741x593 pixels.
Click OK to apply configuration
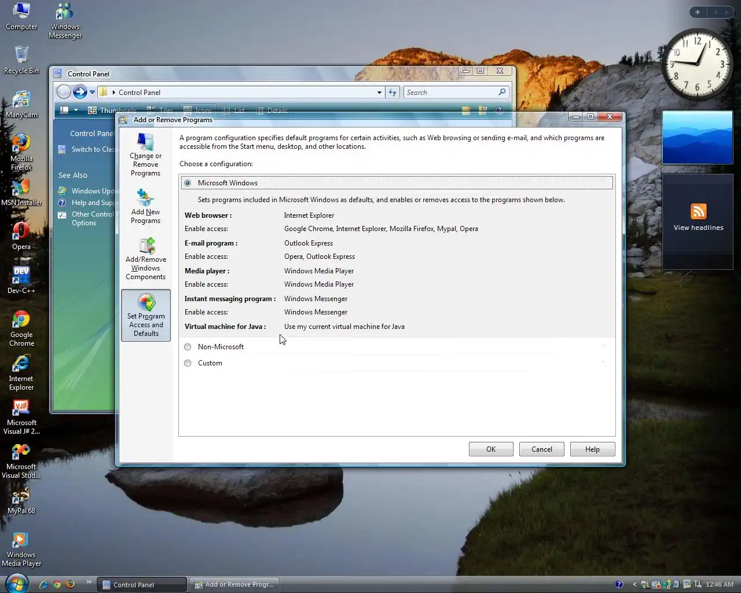[x=491, y=449]
